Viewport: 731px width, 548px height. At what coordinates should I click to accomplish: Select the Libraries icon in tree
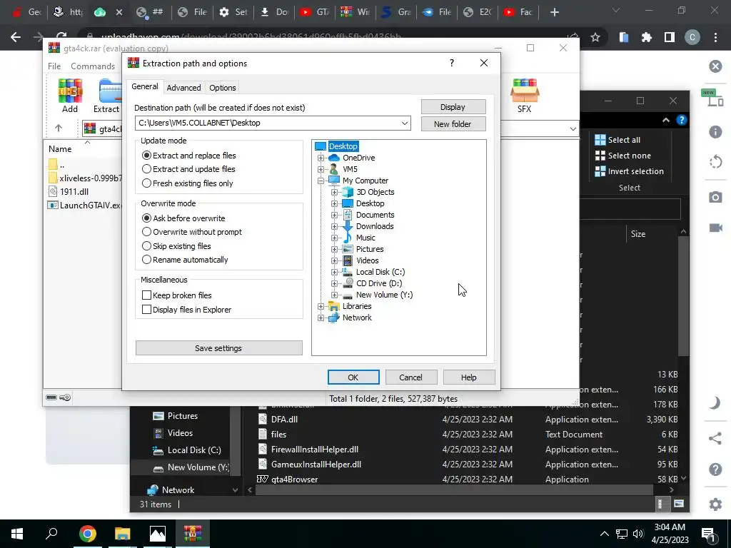[x=334, y=306]
